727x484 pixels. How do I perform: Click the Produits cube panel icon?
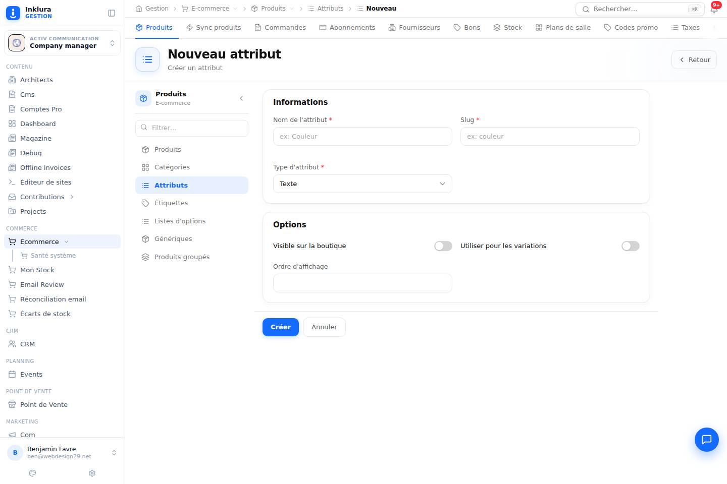[143, 98]
